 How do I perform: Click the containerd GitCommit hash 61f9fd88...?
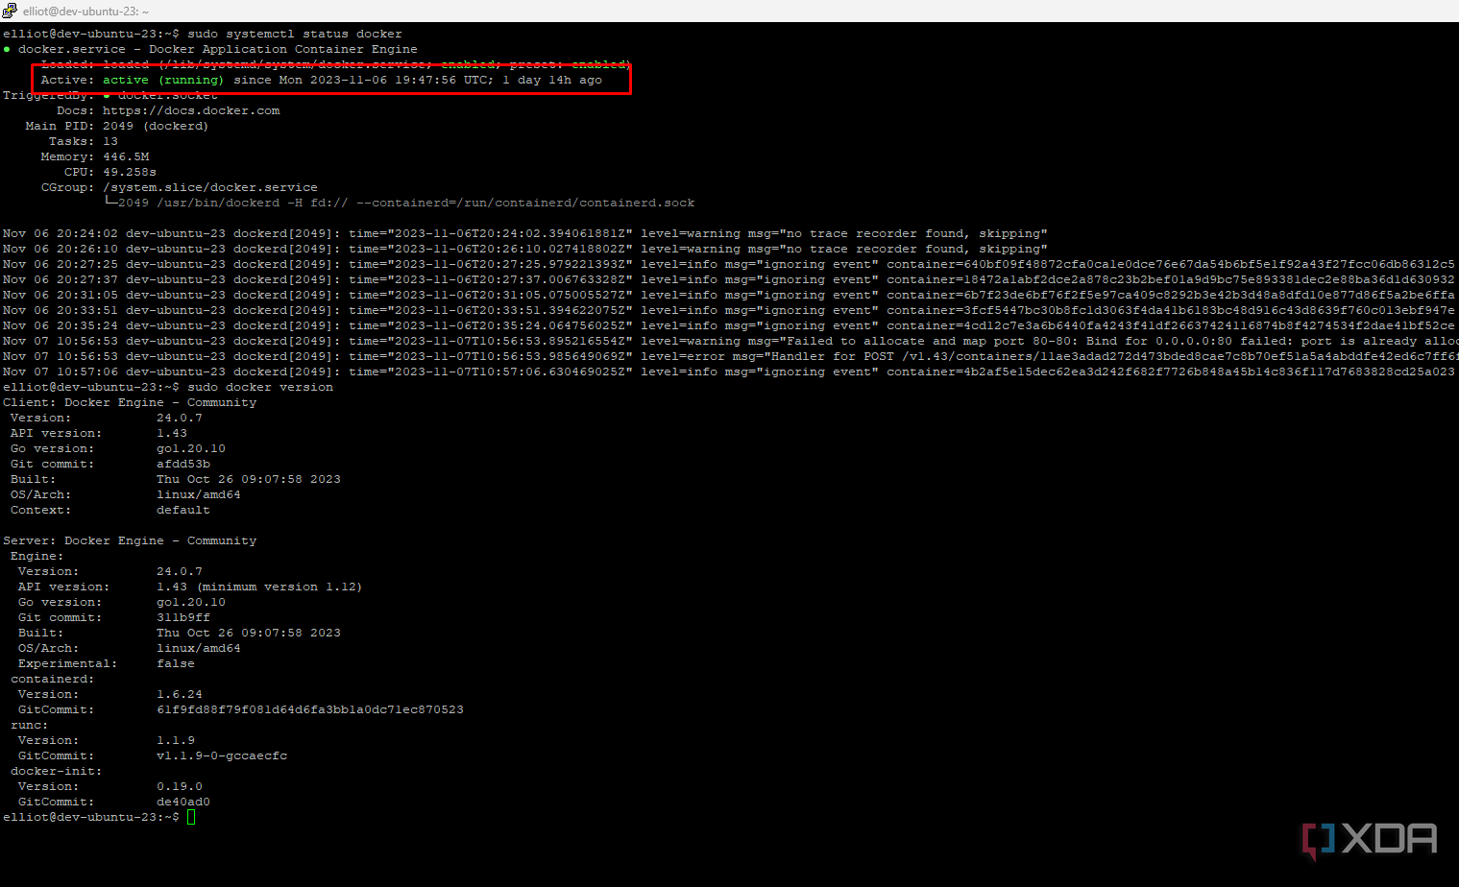pyautogui.click(x=310, y=709)
